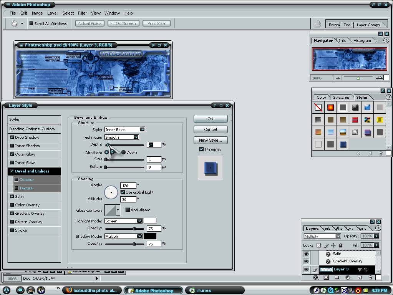Screen dimensions: 393x295
Task: Click the Fit On Screen button
Action: pos(123,23)
